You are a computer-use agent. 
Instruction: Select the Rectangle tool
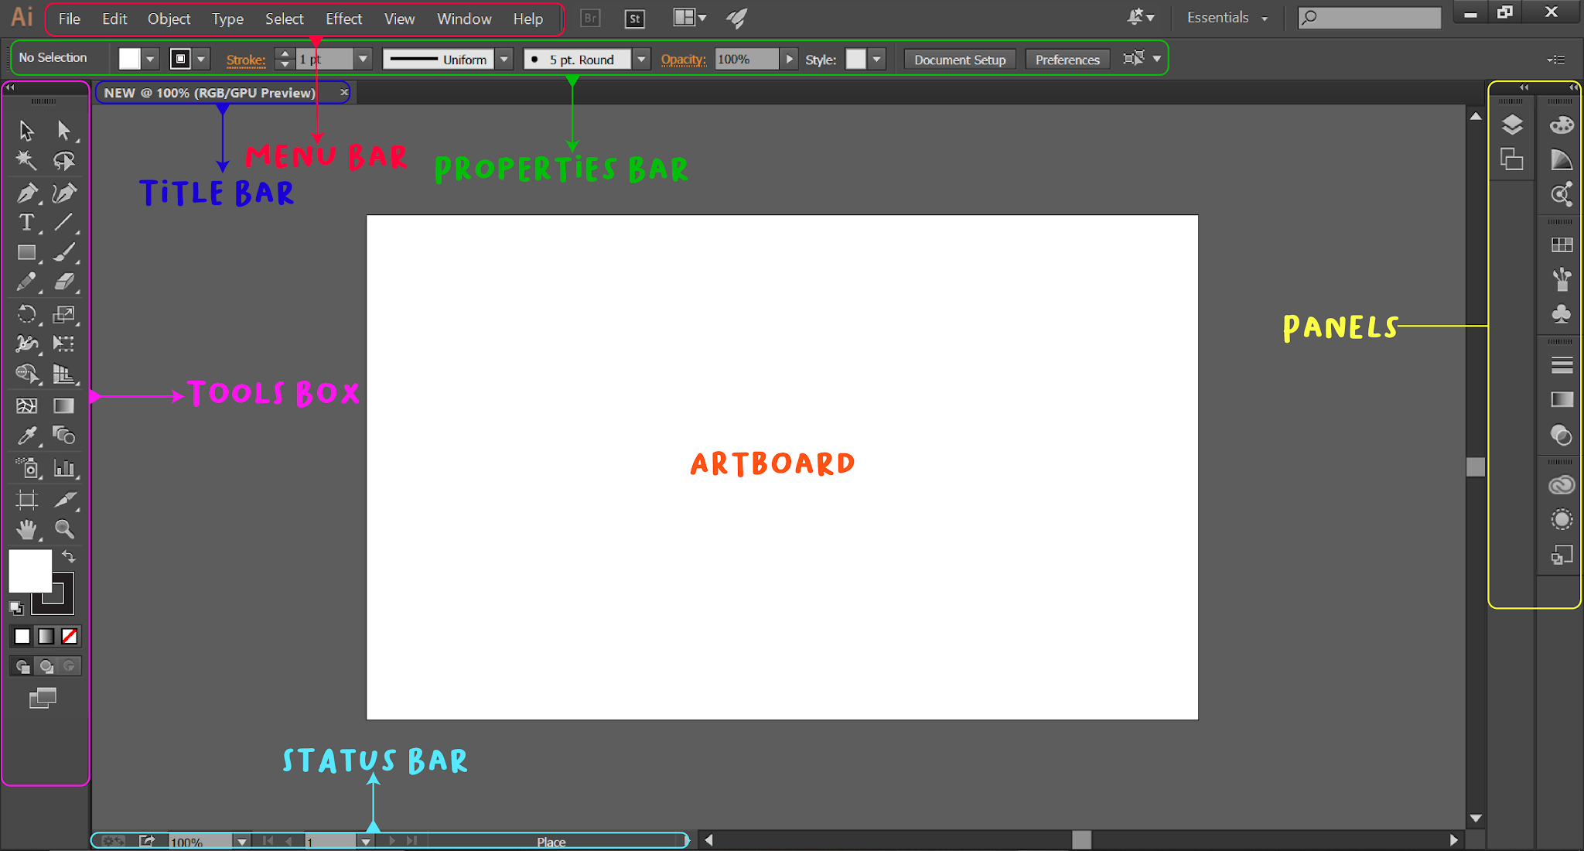tap(26, 253)
